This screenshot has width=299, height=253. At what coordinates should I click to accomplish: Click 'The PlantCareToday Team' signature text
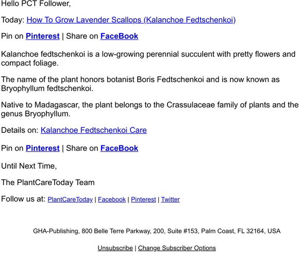[x=48, y=182]
